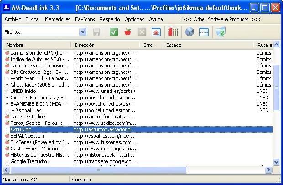Screen dimensions: 283x185
Task: Click the globe browser toolbar icon
Action: pyautogui.click(x=189, y=32)
